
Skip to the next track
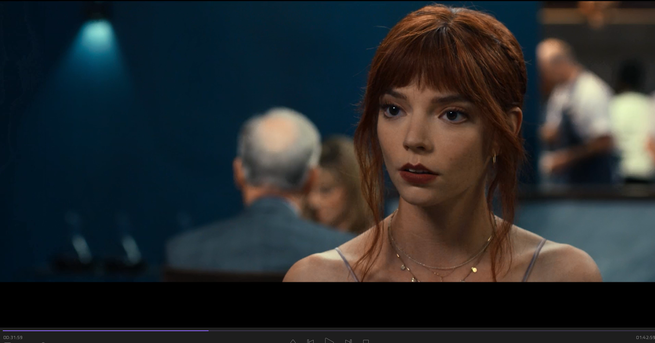[348, 341]
